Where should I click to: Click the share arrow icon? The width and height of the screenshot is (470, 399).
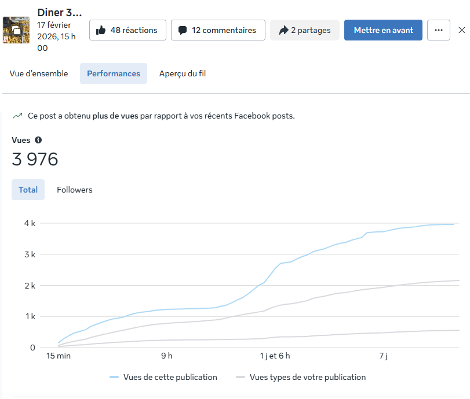click(283, 30)
